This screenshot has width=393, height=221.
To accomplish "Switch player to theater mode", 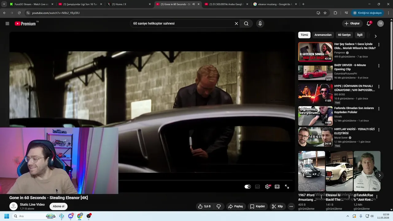I will click(x=277, y=187).
